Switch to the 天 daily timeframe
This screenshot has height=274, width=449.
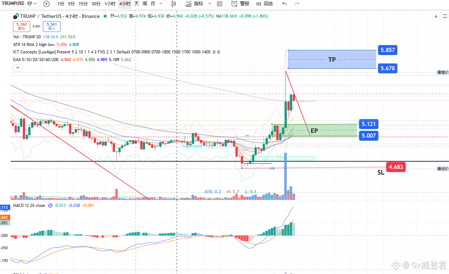coord(136,4)
